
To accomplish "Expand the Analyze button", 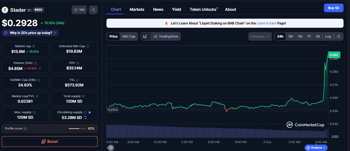I will 316,148.
